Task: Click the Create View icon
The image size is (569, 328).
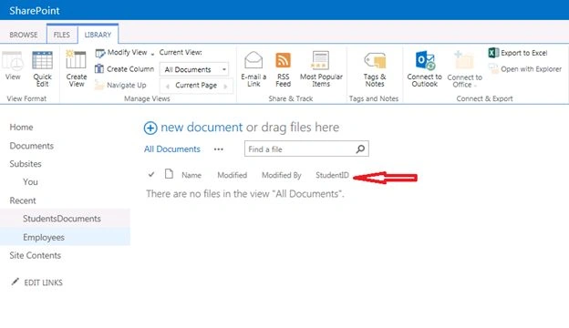Action: coord(77,60)
